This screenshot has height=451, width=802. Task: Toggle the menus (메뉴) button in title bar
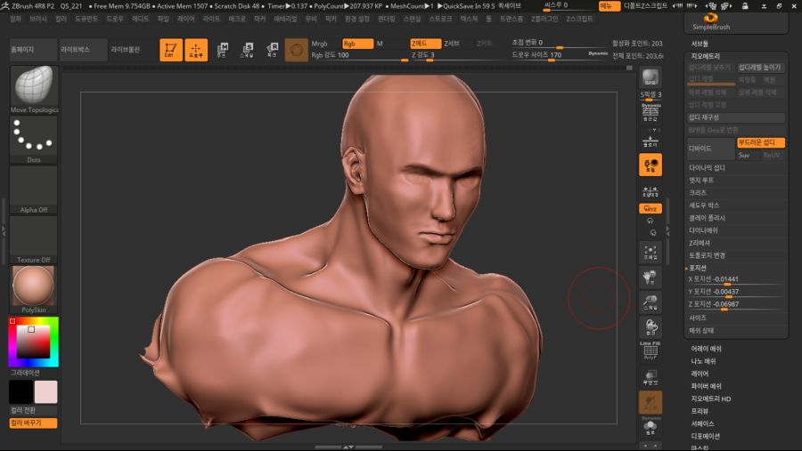point(610,6)
